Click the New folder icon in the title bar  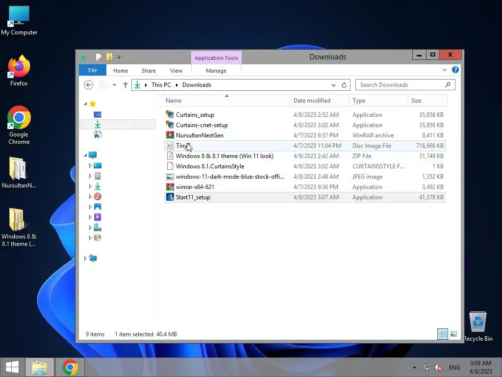click(109, 57)
